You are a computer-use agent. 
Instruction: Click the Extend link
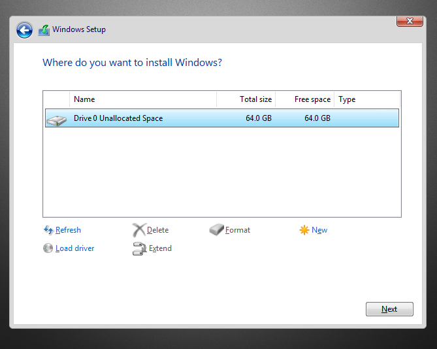coord(160,248)
